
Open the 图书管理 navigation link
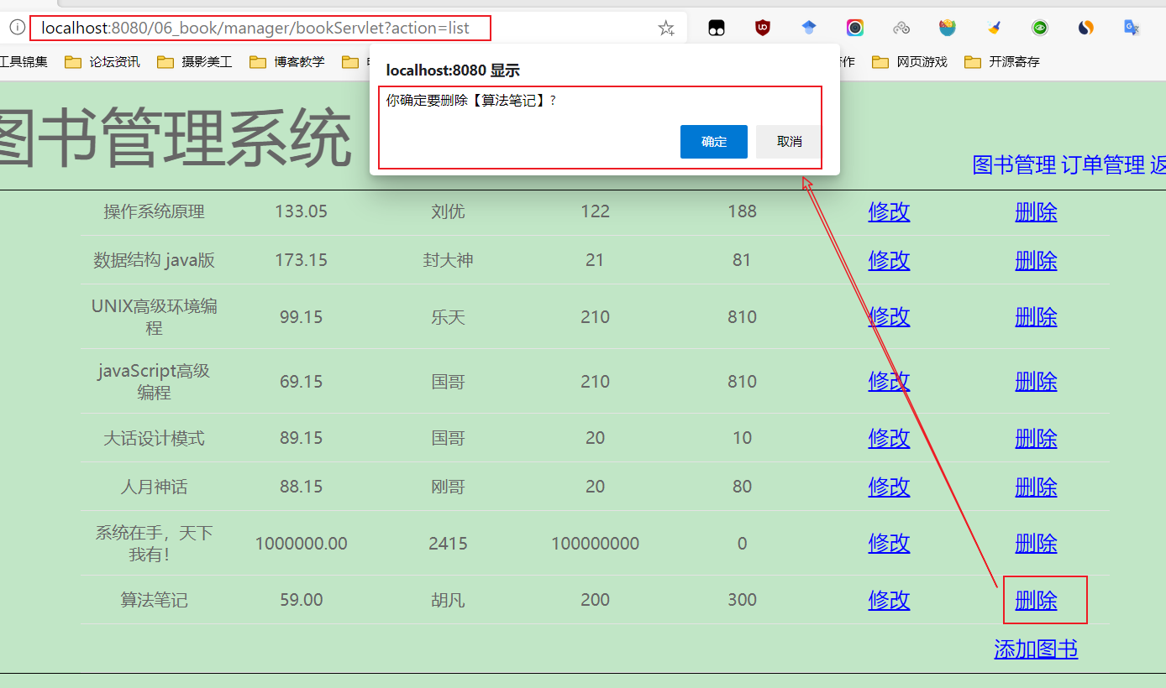(1014, 164)
